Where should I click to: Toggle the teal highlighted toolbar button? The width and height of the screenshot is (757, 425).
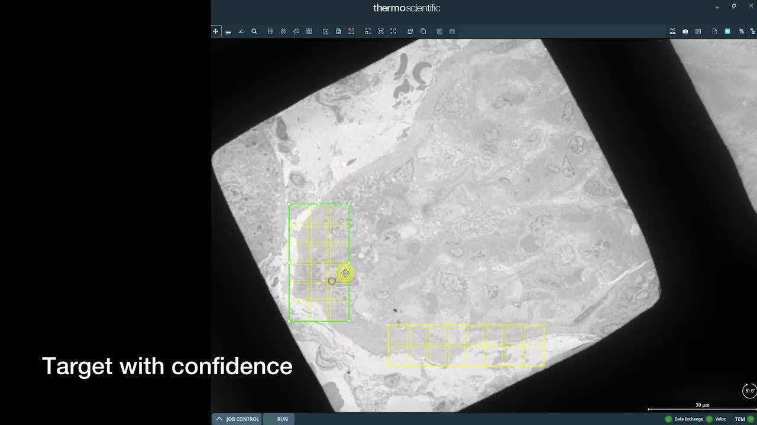point(727,31)
